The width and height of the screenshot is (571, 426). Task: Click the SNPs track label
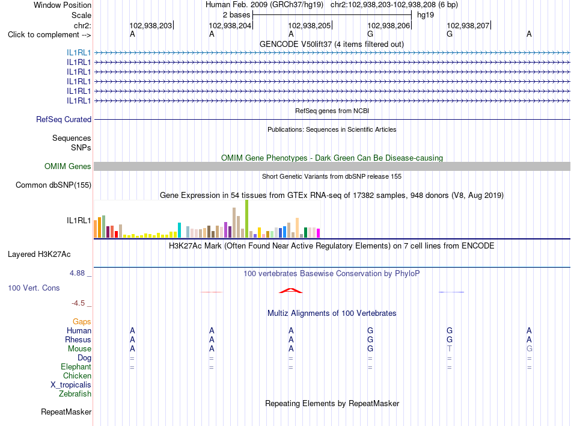tap(81, 147)
